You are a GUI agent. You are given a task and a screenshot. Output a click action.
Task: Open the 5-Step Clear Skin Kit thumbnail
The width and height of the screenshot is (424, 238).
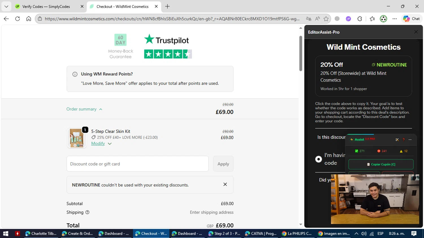(x=77, y=138)
